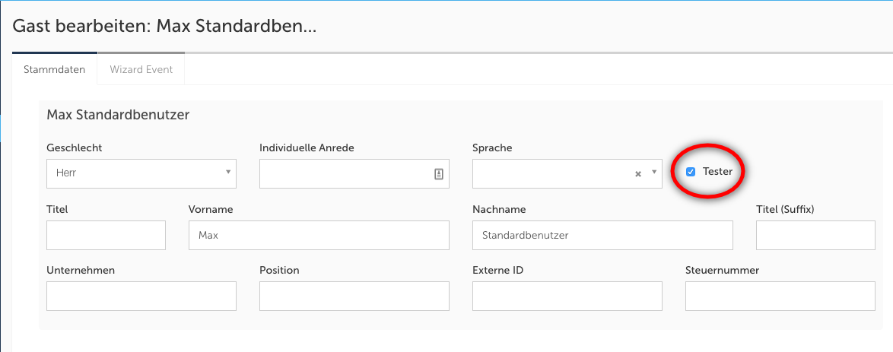Select the Vorname field containing Max
Viewport: 893px width, 352px height.
click(x=319, y=236)
